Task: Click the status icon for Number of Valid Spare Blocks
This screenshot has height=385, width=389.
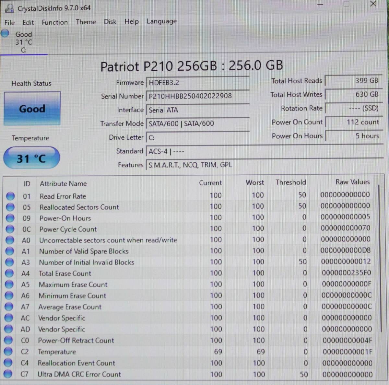Action: pos(10,251)
